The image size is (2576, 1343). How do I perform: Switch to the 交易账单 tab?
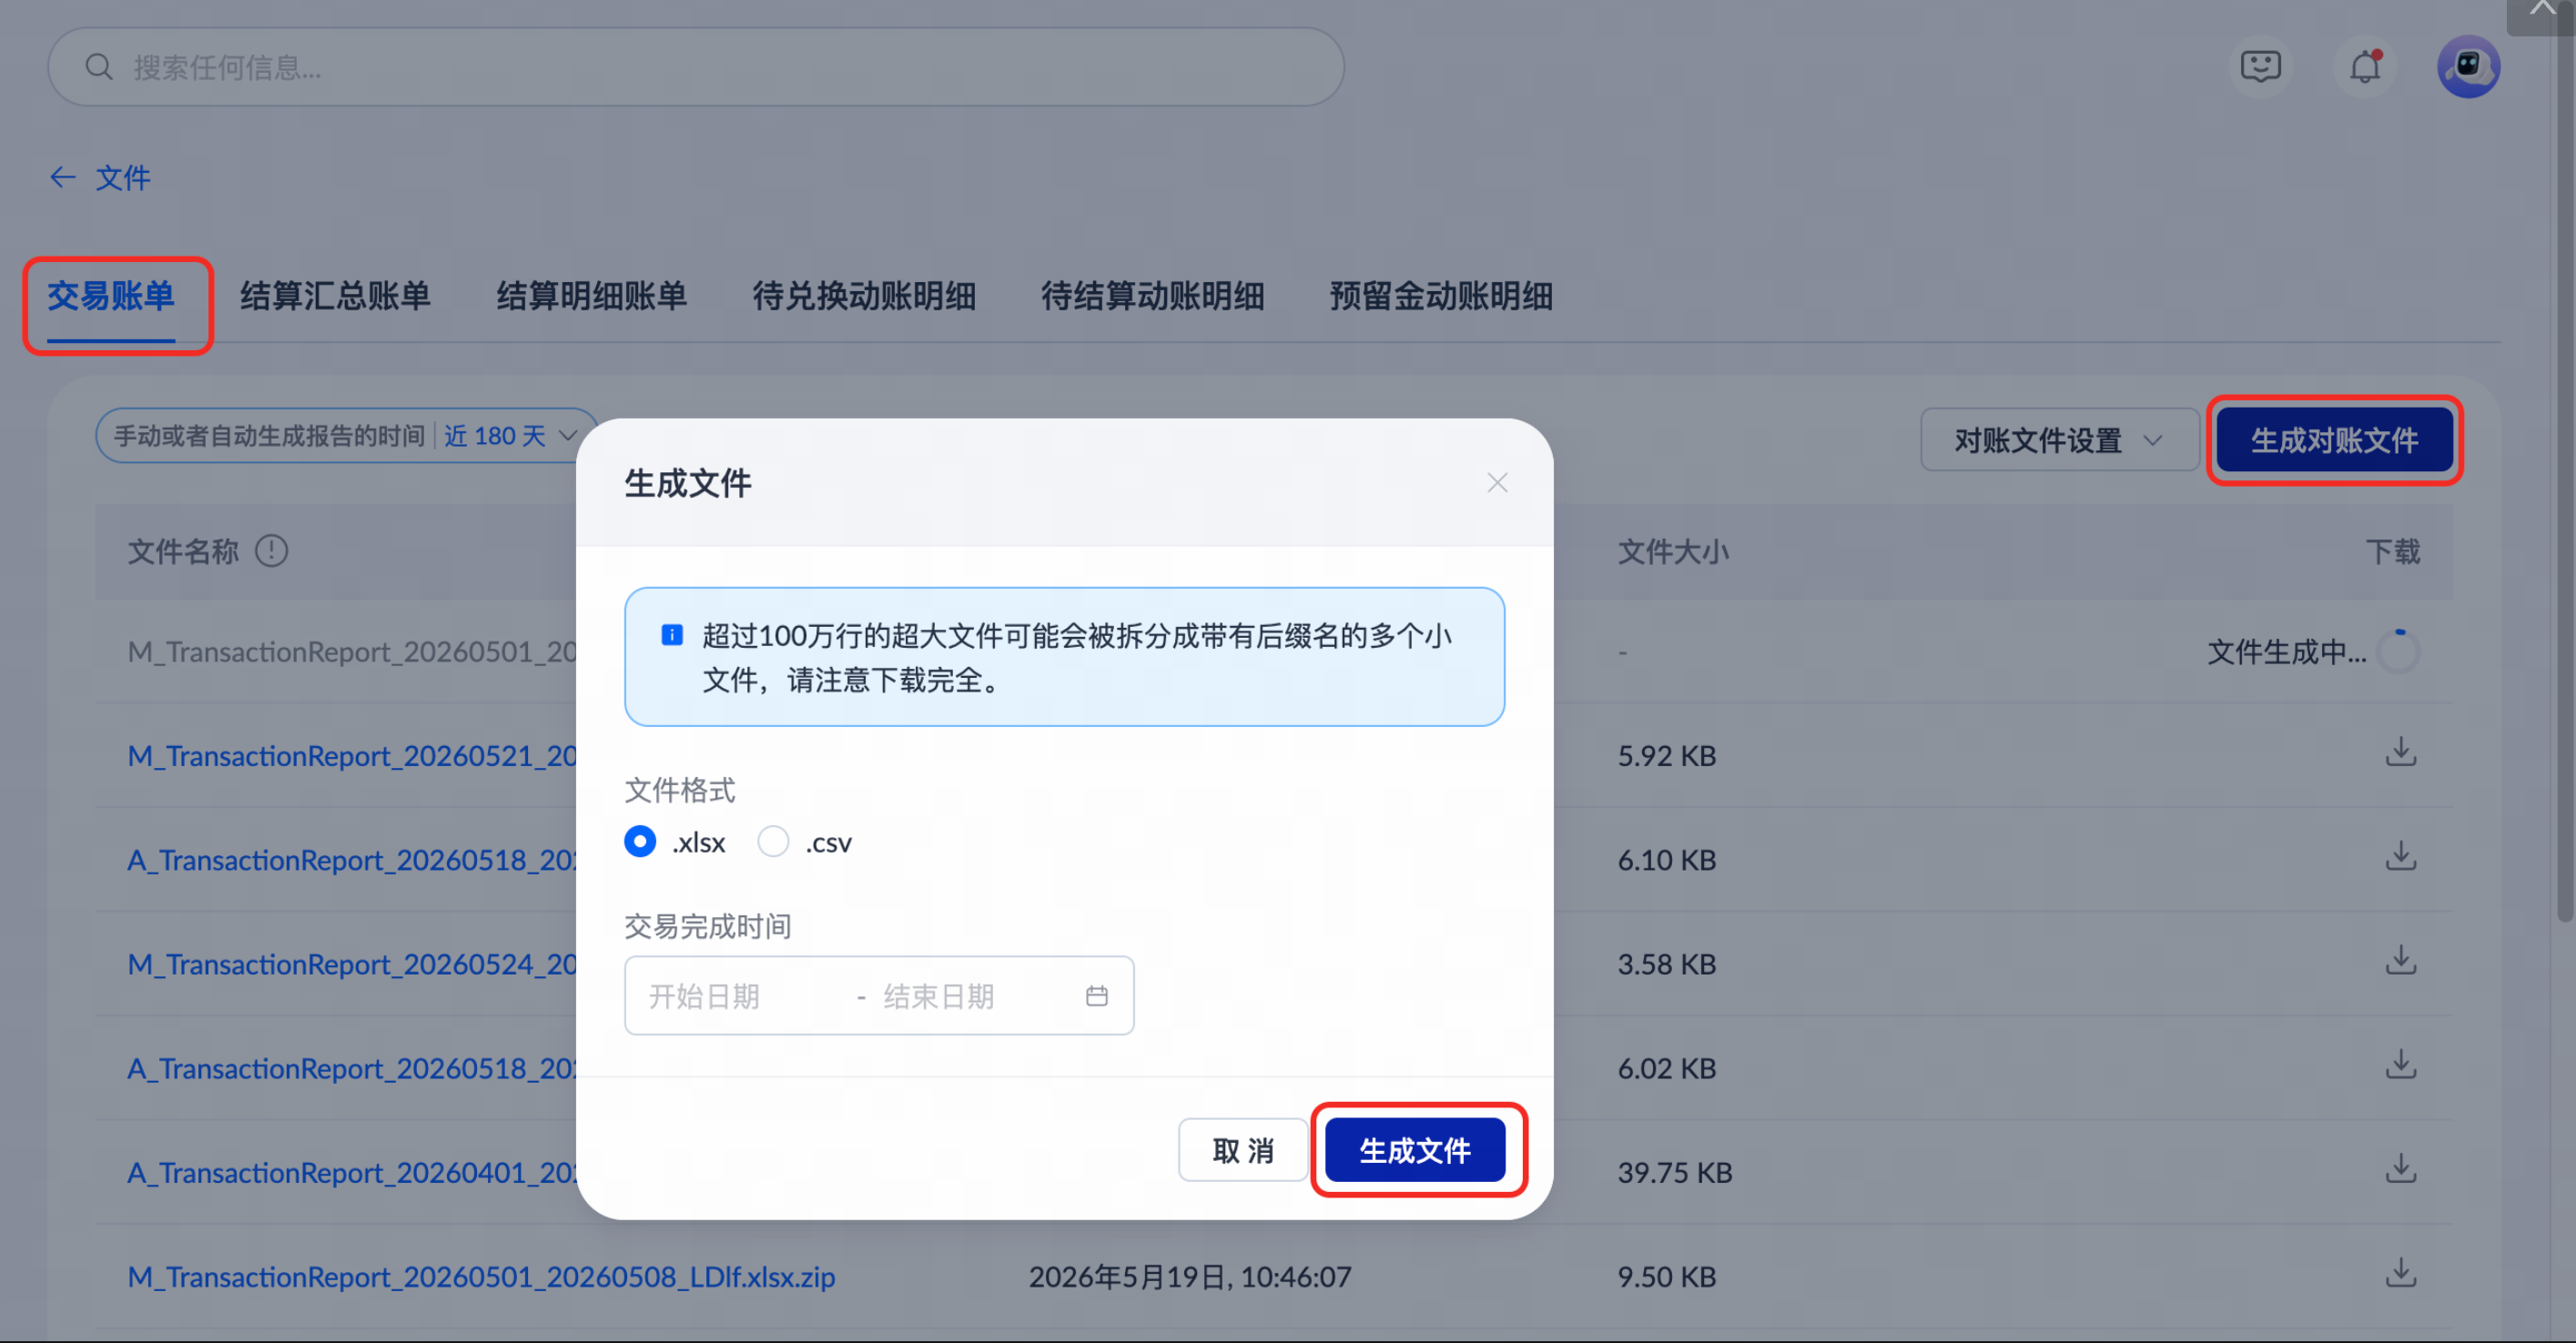111,296
